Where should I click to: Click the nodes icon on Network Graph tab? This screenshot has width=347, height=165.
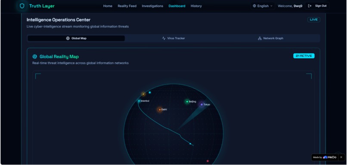260,38
